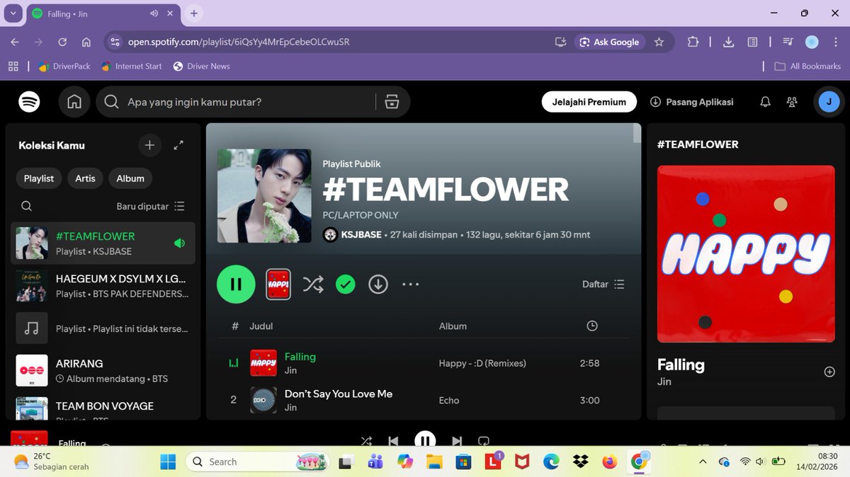Image resolution: width=850 pixels, height=477 pixels.
Task: Filter library by Artis chip
Action: [85, 178]
